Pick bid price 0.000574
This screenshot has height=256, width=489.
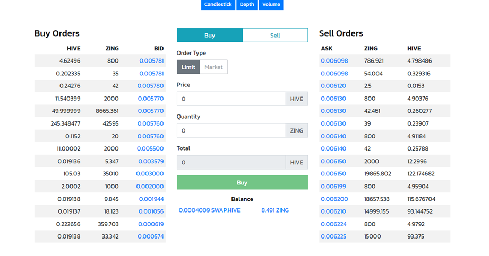click(151, 236)
